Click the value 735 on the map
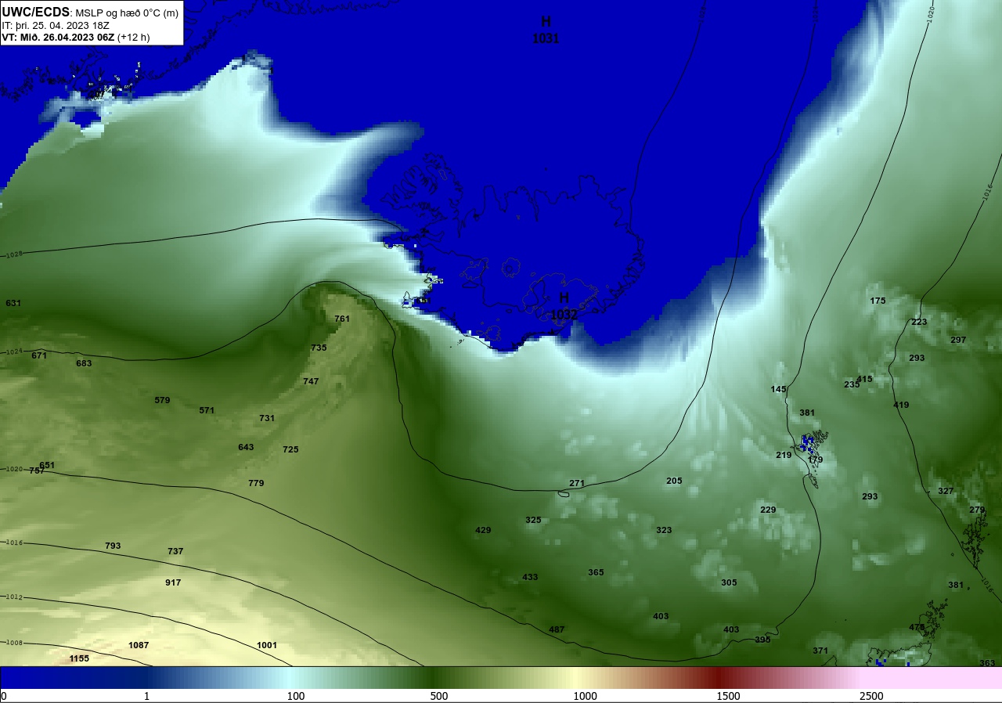 tap(319, 348)
